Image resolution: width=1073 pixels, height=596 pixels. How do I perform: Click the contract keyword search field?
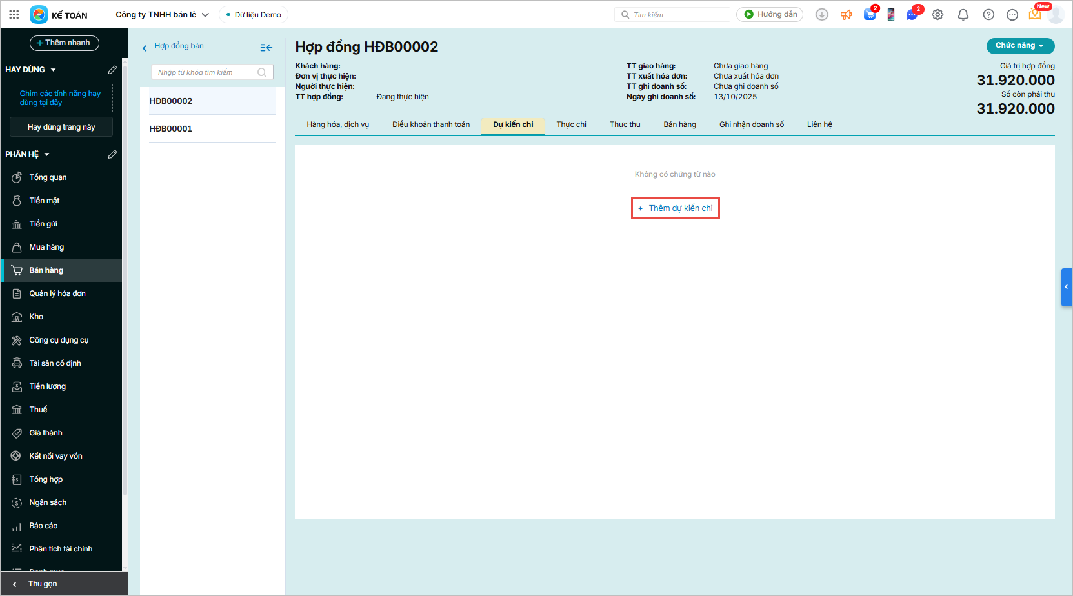206,72
